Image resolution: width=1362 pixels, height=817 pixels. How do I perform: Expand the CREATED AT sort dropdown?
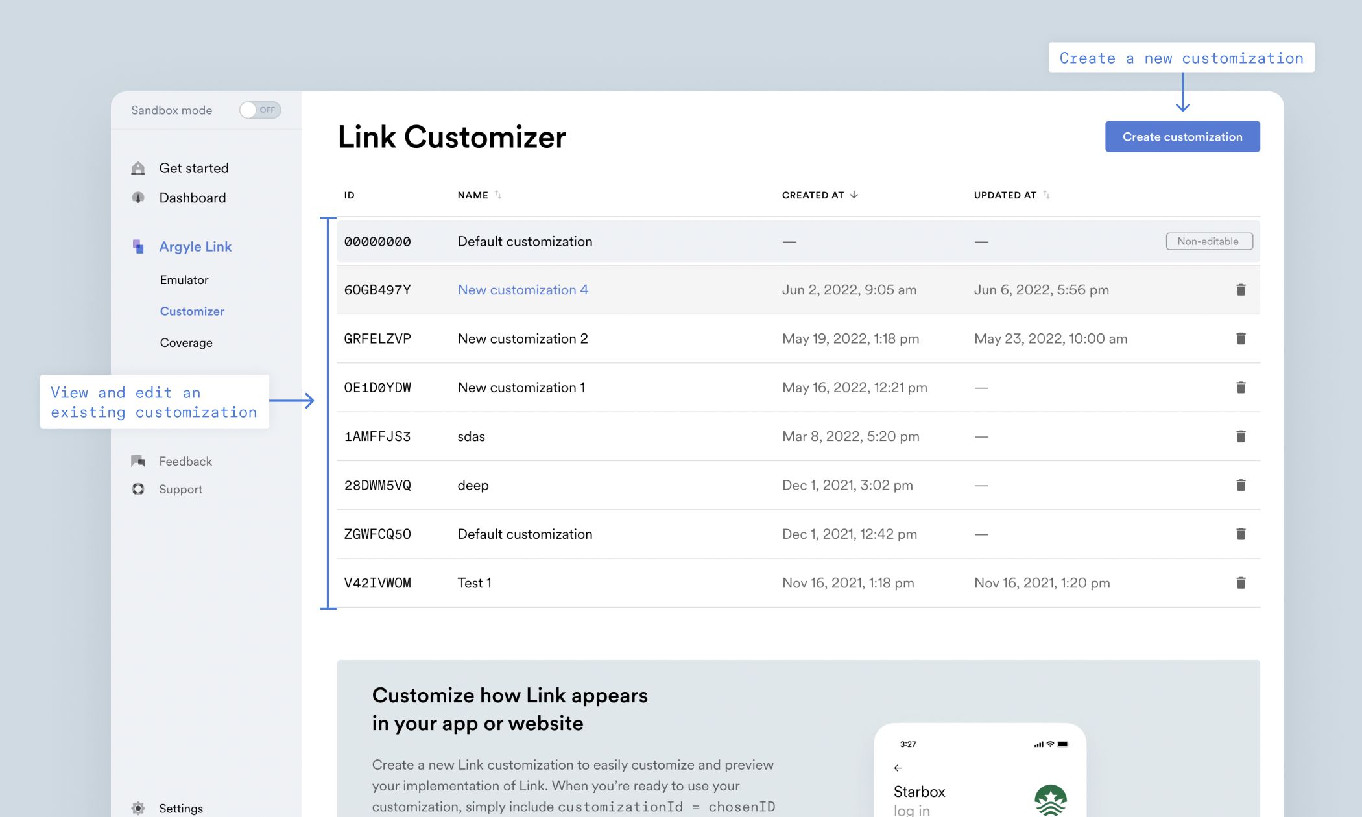[855, 196]
